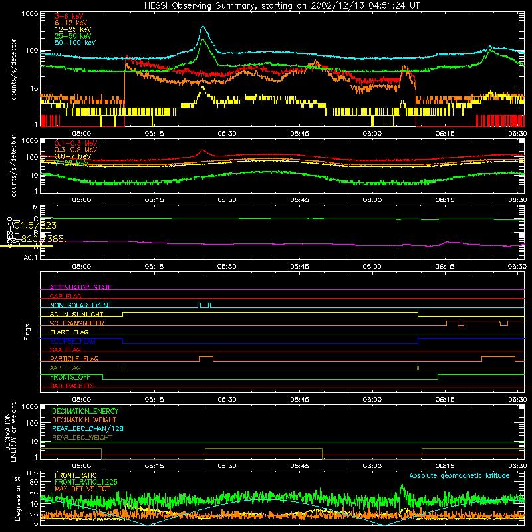Select the ECLIPSE_FLAG label
532x532 pixels.
coord(72,341)
